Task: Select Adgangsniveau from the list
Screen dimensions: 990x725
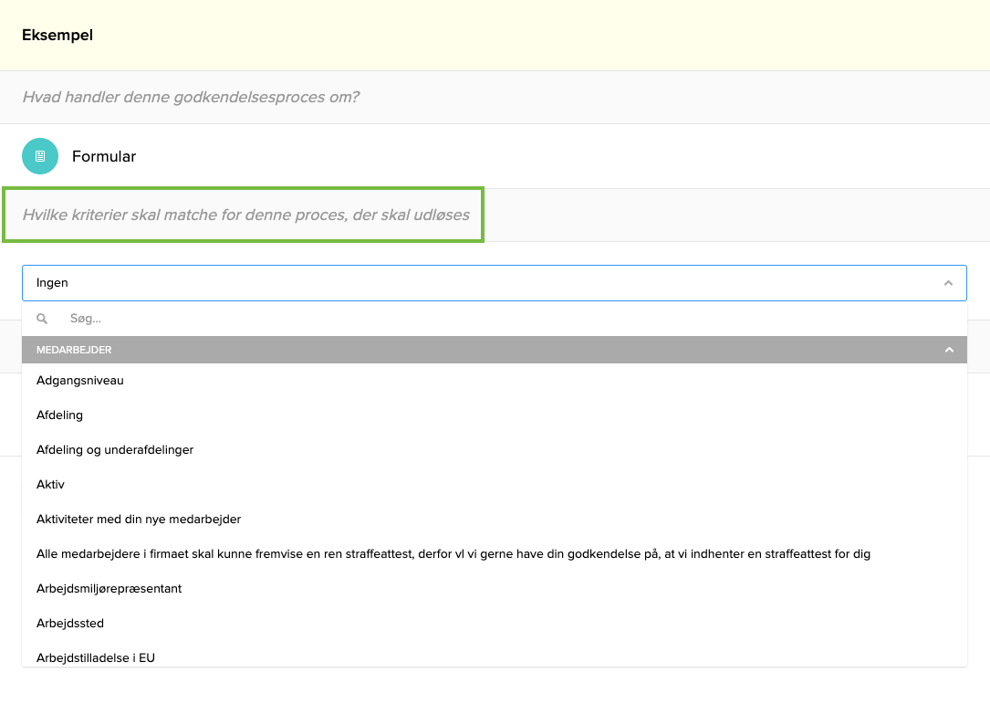Action: (78, 380)
